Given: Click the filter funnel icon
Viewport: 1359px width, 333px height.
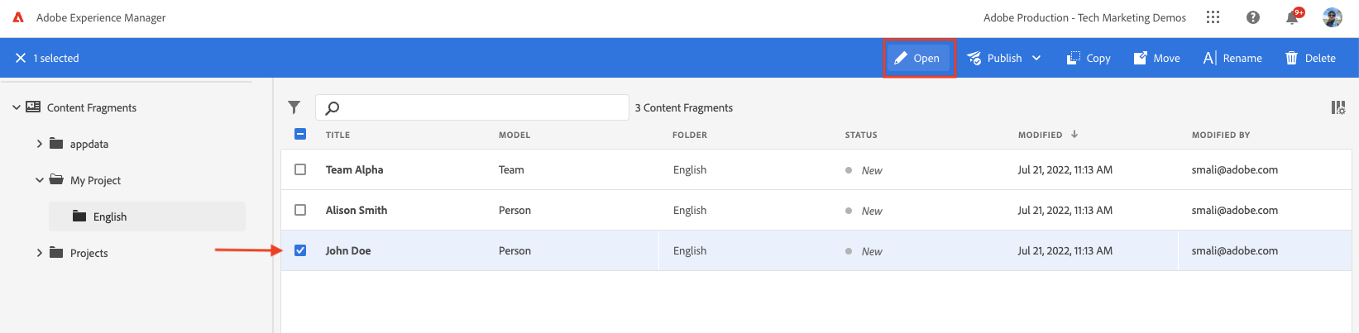Looking at the screenshot, I should click(x=294, y=107).
